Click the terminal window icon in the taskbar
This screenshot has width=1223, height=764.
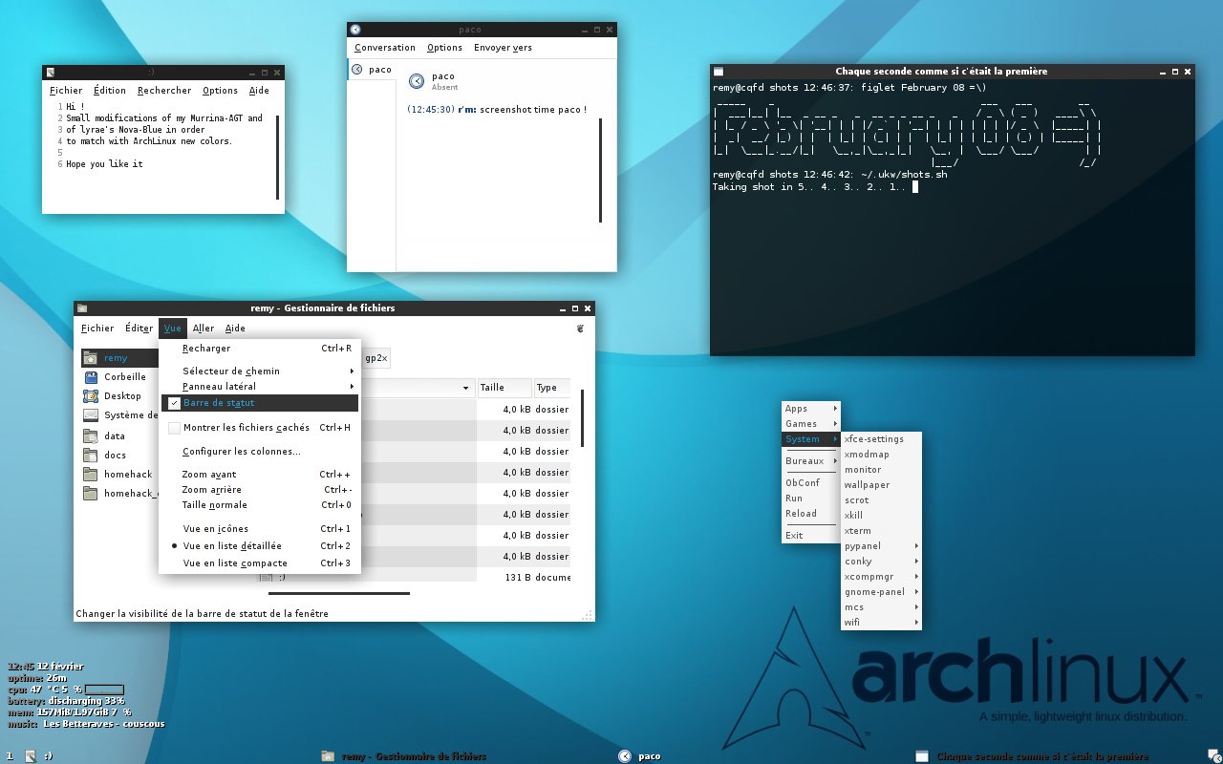pos(922,756)
